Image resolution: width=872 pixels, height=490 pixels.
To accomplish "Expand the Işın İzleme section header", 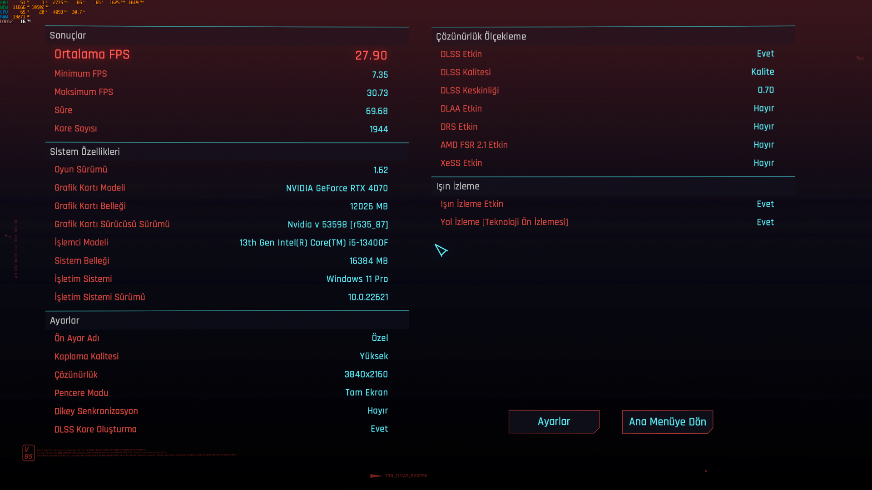I will pyautogui.click(x=458, y=186).
